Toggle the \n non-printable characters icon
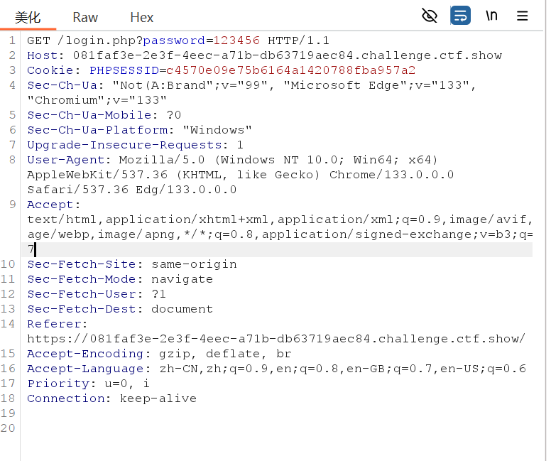 (x=491, y=16)
